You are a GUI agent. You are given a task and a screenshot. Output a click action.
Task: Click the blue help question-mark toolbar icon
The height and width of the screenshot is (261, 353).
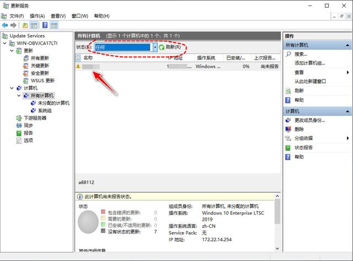[45, 25]
